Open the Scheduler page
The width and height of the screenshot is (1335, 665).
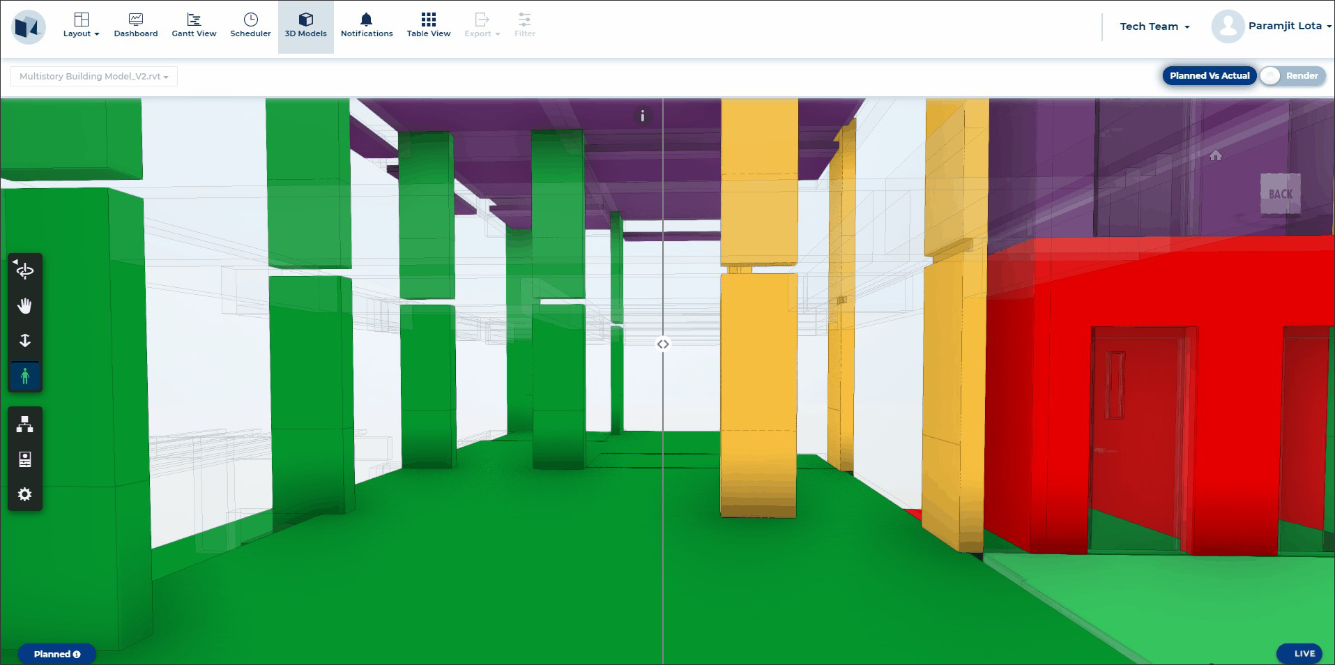point(250,26)
